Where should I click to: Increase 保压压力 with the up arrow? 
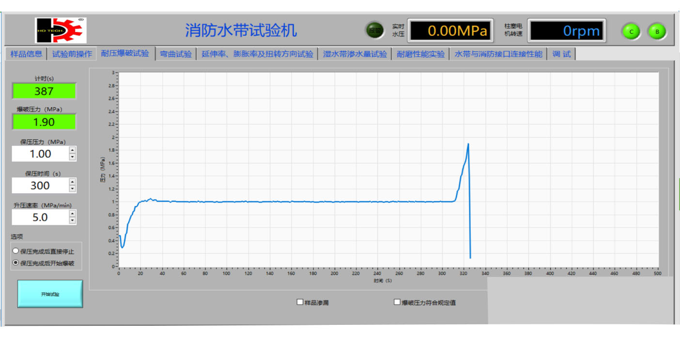coord(73,150)
